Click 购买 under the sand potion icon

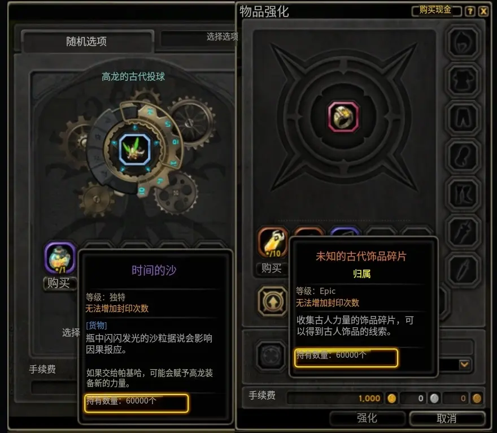coord(59,283)
